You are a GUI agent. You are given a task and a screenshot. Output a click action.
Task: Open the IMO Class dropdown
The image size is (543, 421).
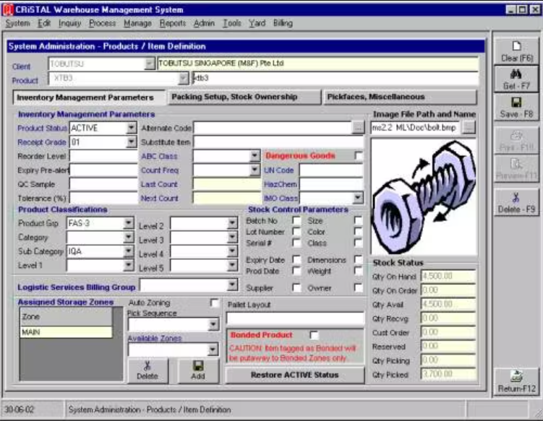[358, 198]
